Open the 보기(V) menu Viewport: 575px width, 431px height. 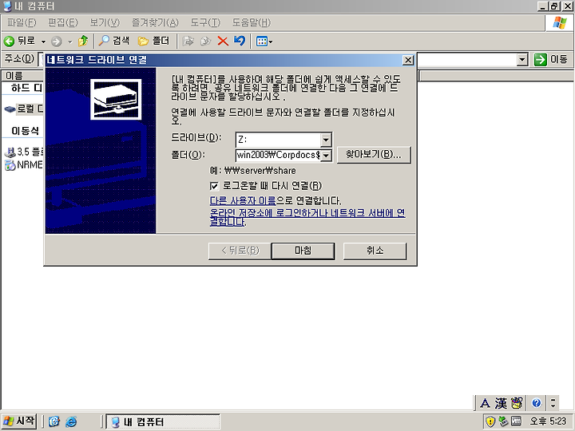pos(105,22)
